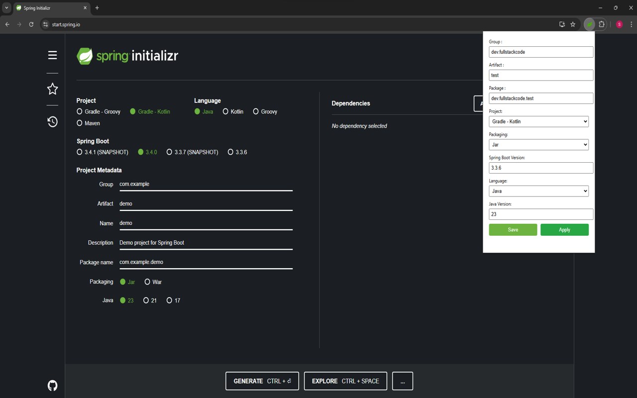Select Maven project
Screen dimensions: 637x398
click(x=88, y=123)
